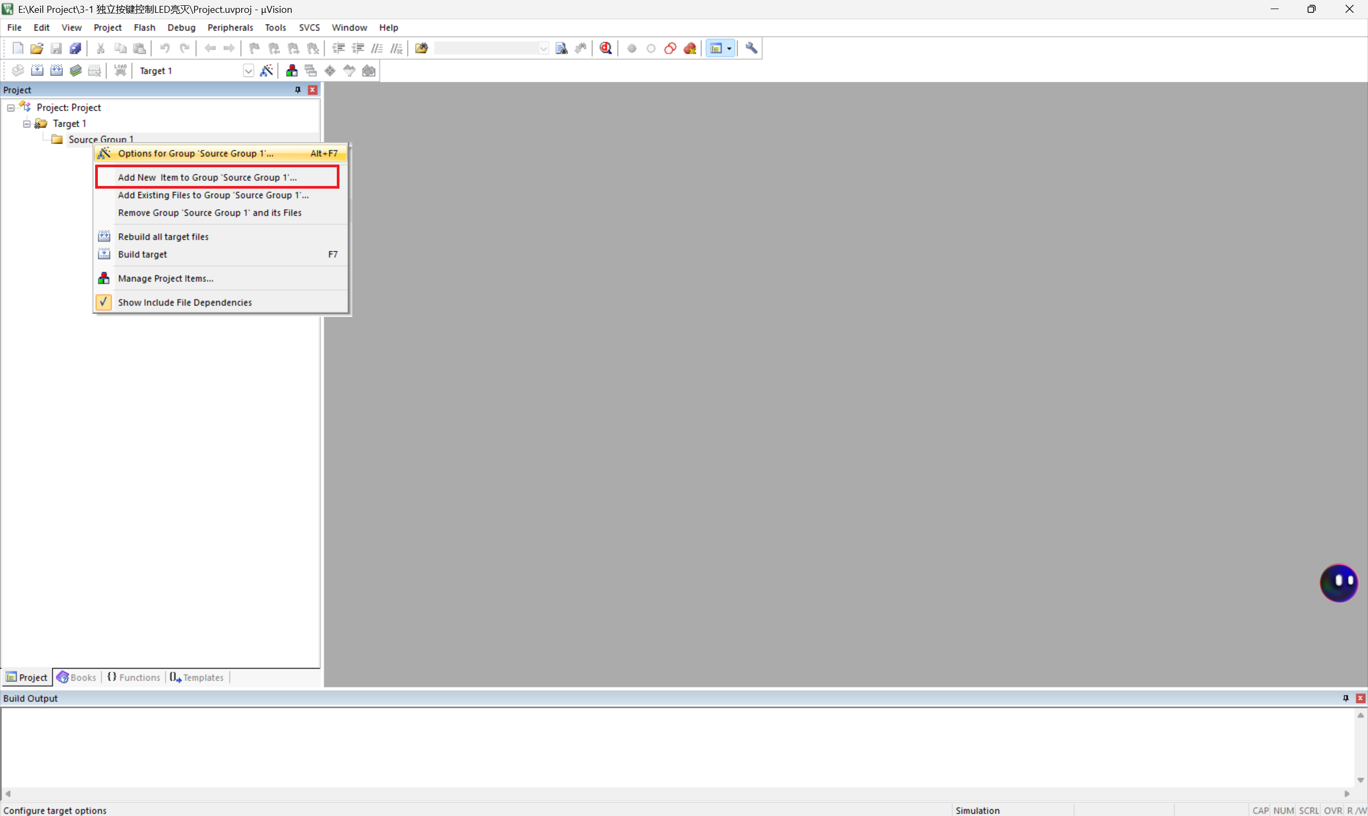The height and width of the screenshot is (816, 1368).
Task: Open the Peripherals menu
Action: click(x=230, y=27)
